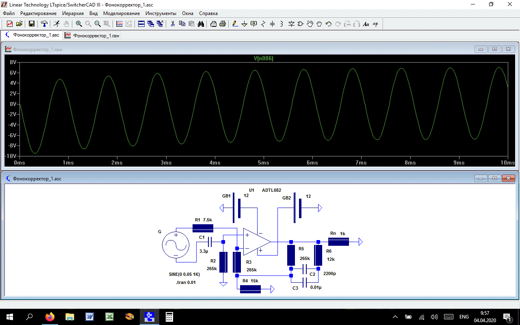Select the Diode tool in the toolbar

tap(291, 24)
